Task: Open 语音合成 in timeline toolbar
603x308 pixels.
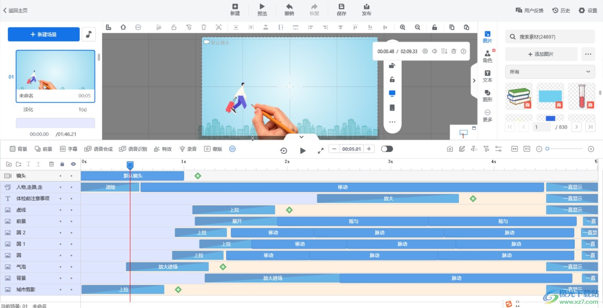Action: (98, 149)
